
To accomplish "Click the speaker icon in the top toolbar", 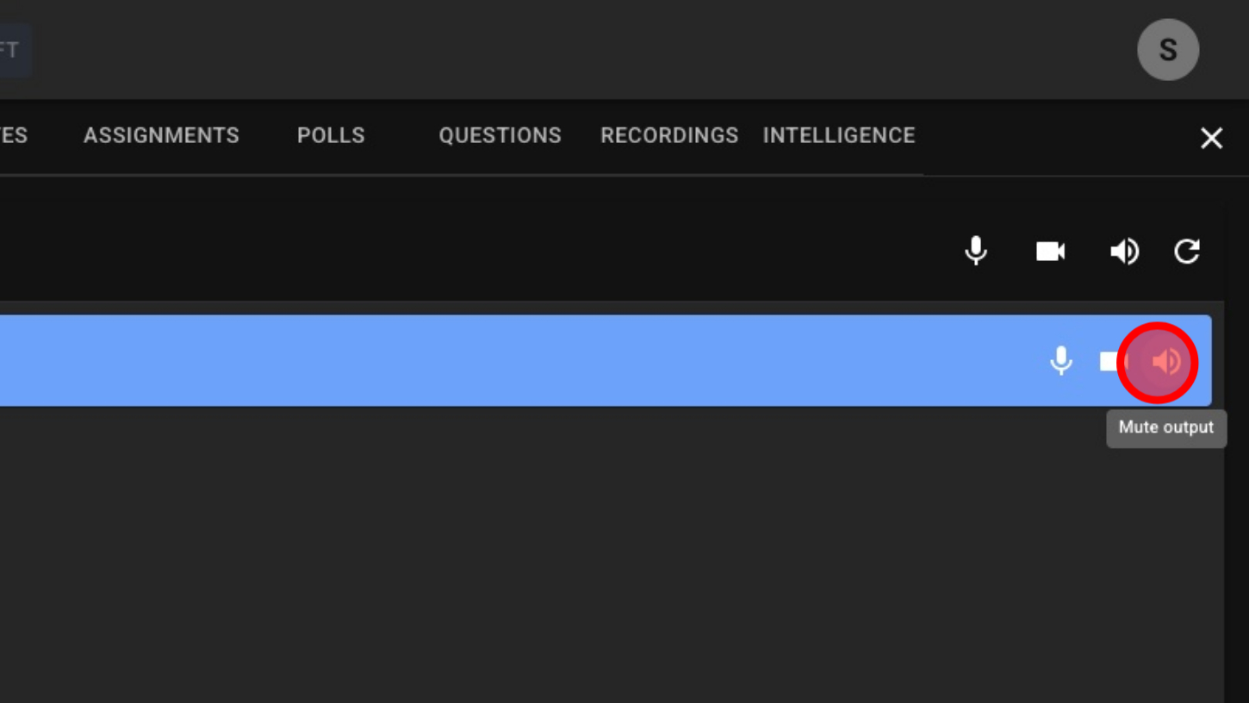I will click(1124, 251).
